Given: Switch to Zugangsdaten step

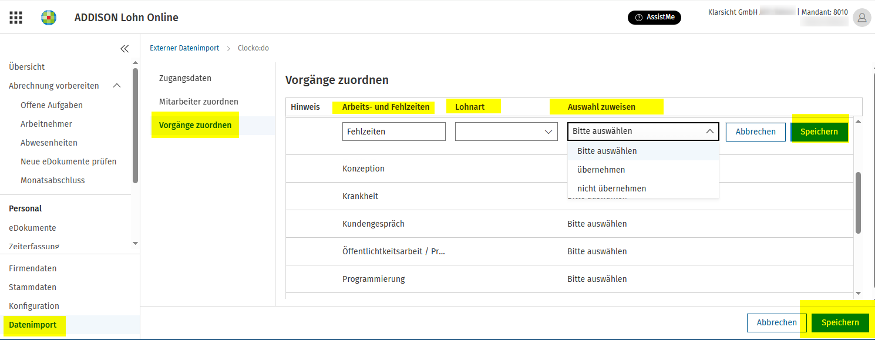Looking at the screenshot, I should click(x=185, y=78).
